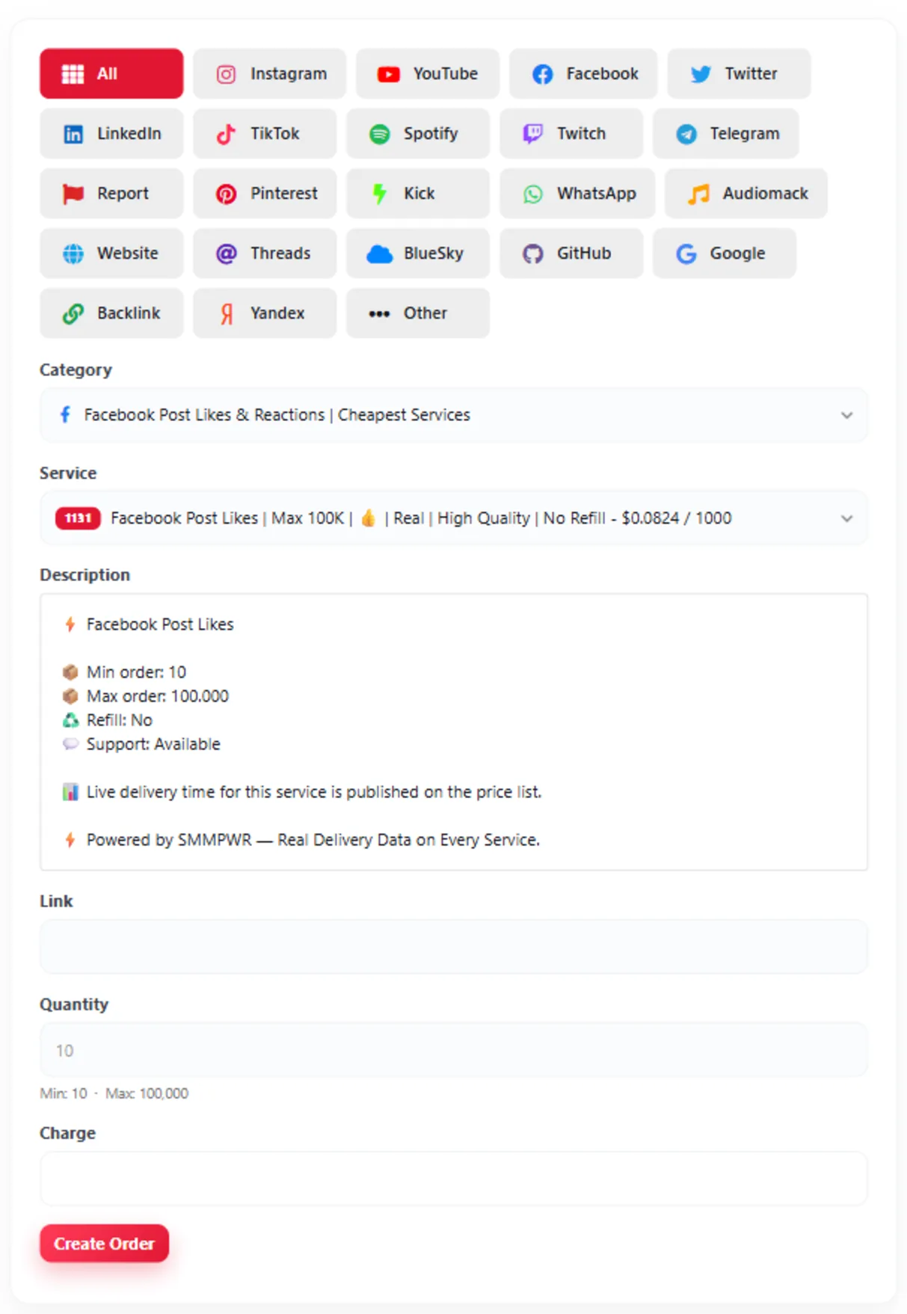Filter services by Twitter

(x=739, y=73)
